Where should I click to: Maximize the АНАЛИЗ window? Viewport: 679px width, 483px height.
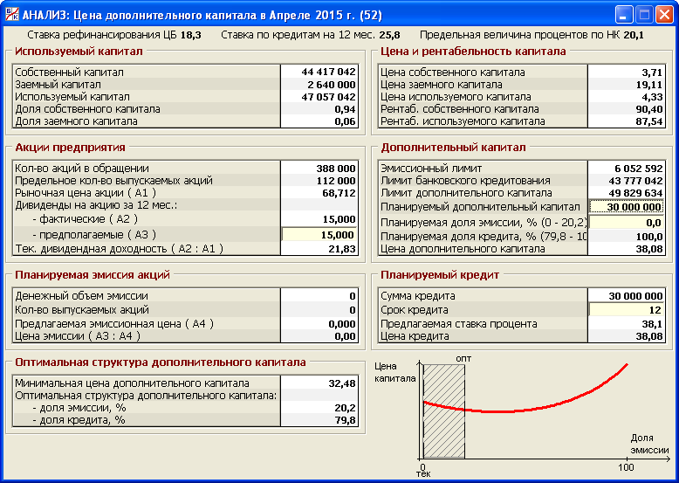pos(644,15)
